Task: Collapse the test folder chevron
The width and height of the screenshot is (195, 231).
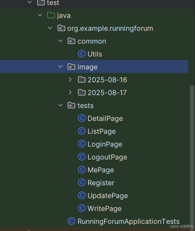Action: (30, 2)
